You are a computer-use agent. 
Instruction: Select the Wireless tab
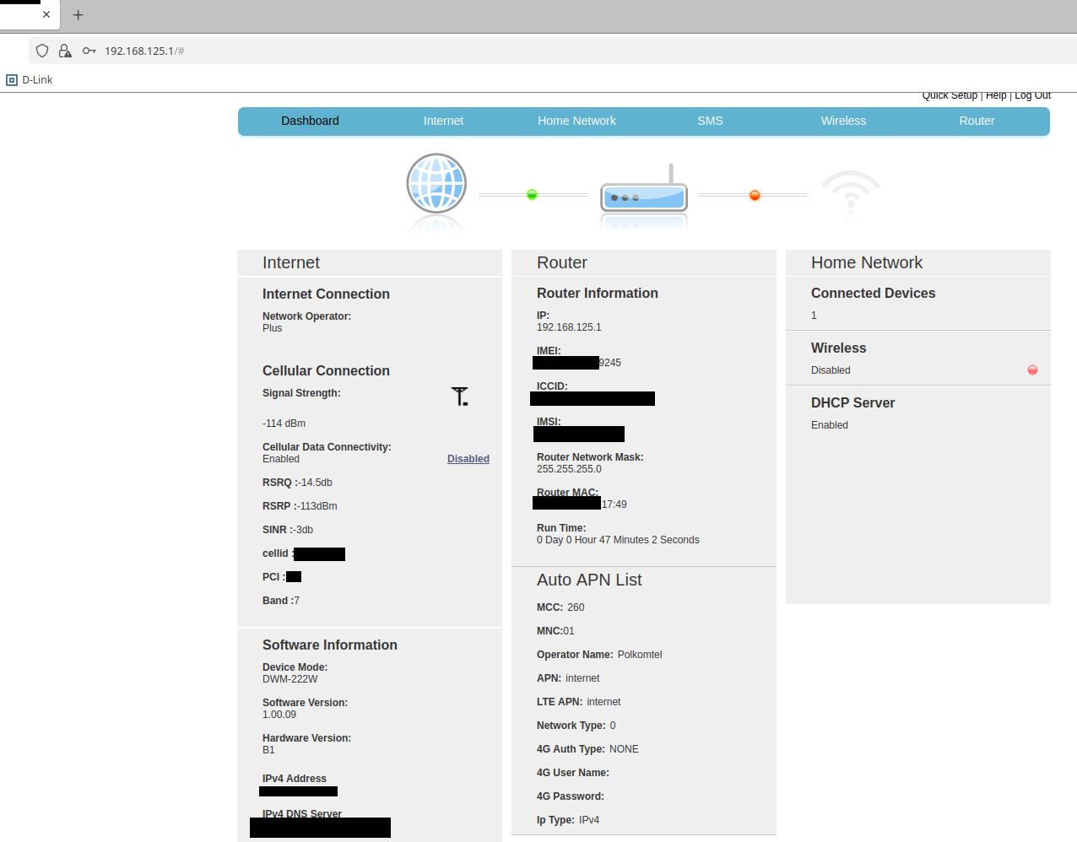[x=843, y=121]
